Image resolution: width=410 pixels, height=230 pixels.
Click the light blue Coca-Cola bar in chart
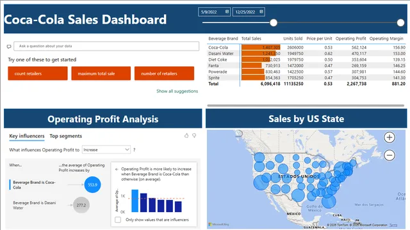point(135,201)
